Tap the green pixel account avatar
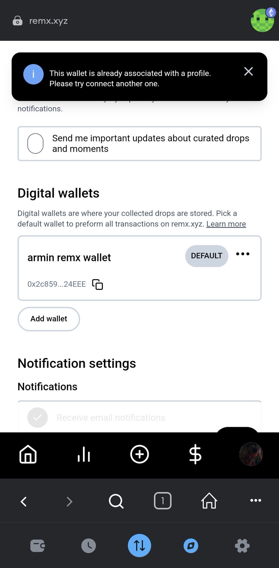The width and height of the screenshot is (279, 568). coord(262,21)
